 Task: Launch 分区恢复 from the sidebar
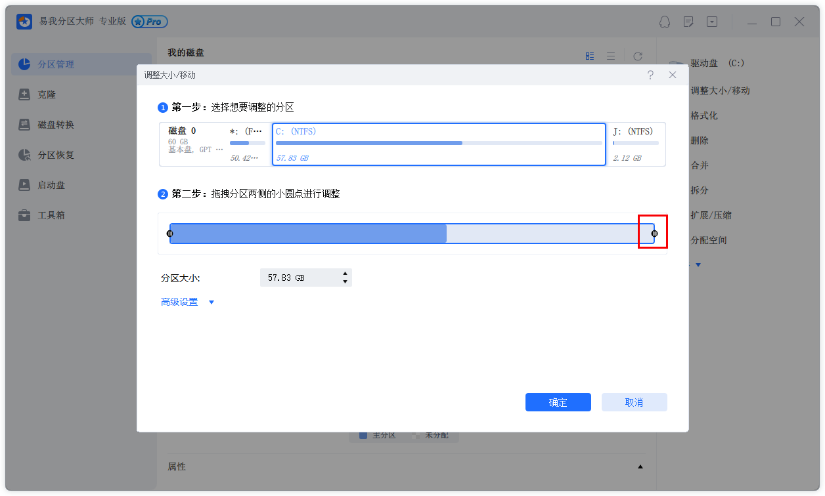pyautogui.click(x=56, y=154)
